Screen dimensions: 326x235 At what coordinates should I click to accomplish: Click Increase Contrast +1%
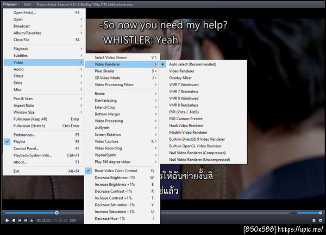pyautogui.click(x=122, y=198)
